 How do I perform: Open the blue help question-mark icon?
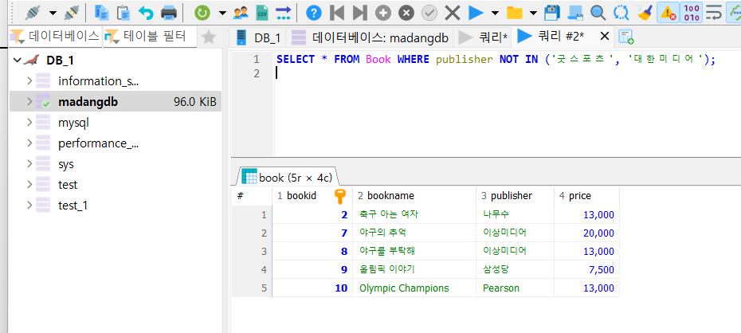(313, 13)
